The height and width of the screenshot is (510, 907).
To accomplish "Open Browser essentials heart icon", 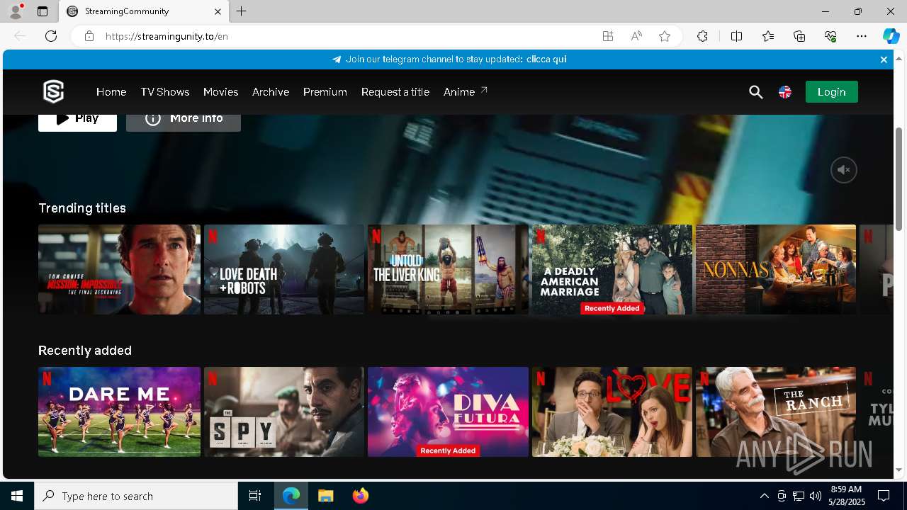I will click(830, 36).
